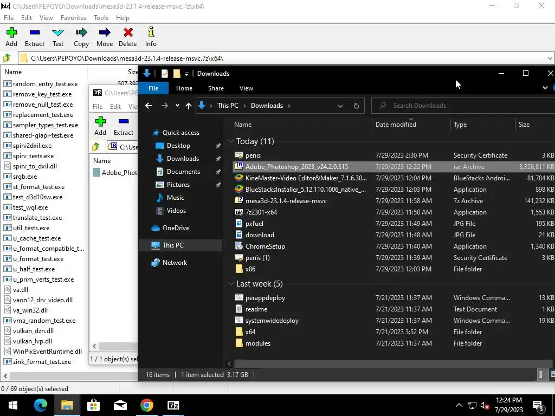
Task: Show hidden system tray icons
Action: (459, 405)
